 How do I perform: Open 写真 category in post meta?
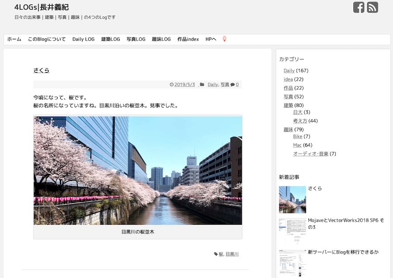coord(225,85)
